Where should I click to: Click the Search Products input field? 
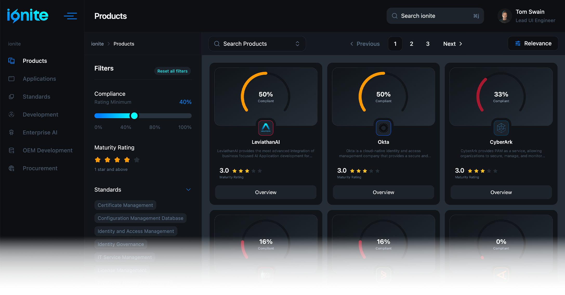click(257, 44)
